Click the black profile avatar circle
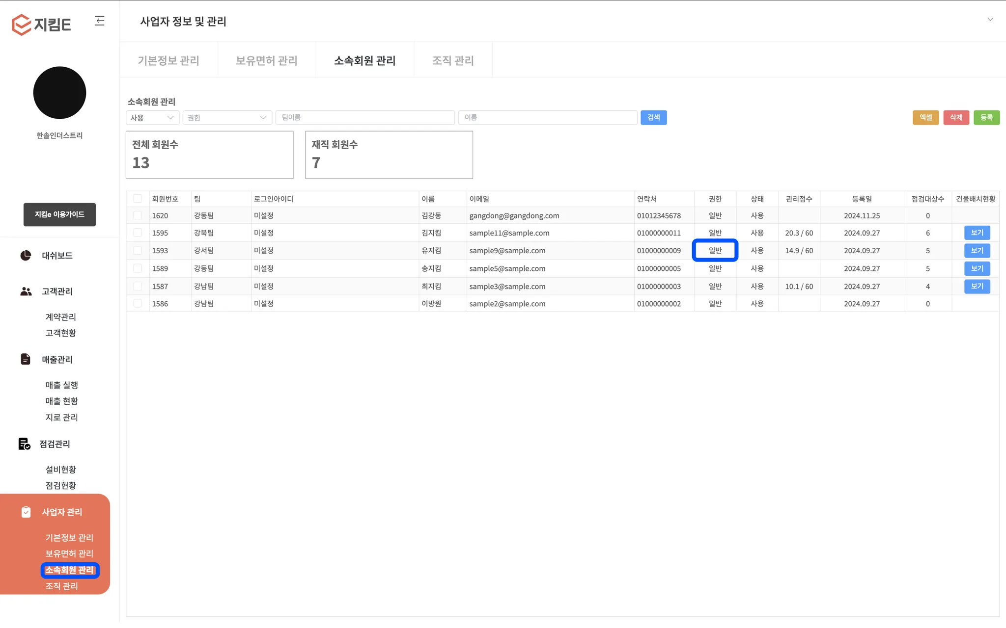 pyautogui.click(x=59, y=93)
